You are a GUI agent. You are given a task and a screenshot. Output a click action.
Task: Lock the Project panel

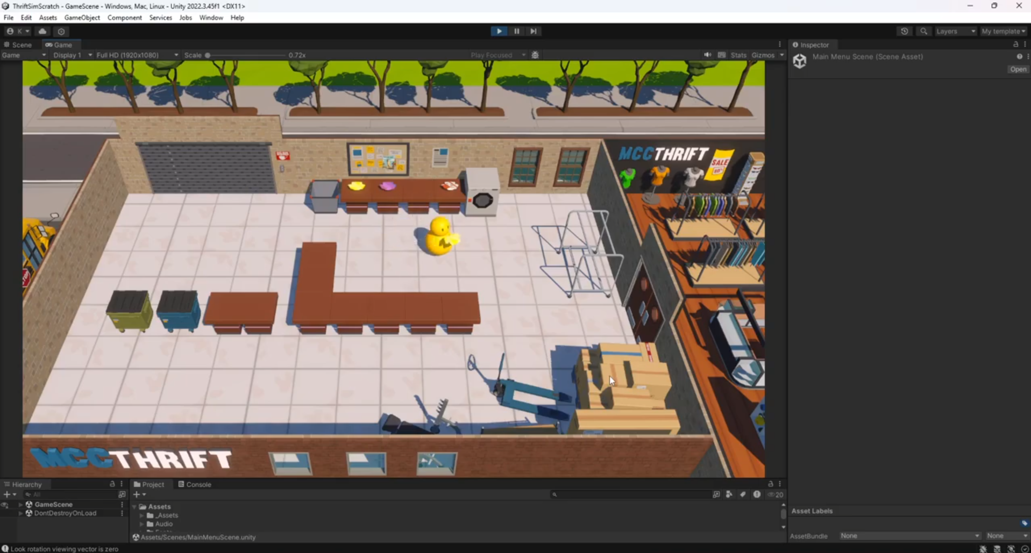tap(770, 484)
